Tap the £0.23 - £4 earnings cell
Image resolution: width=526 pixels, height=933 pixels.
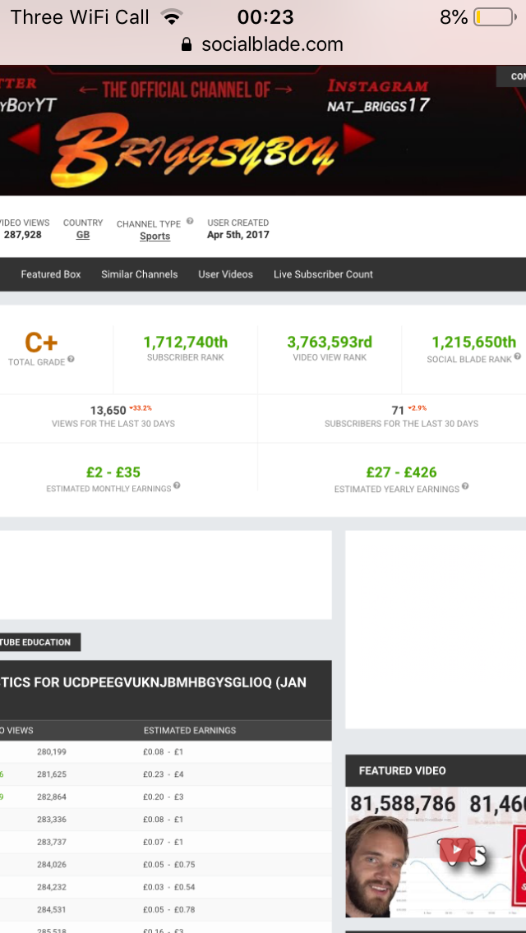(164, 774)
